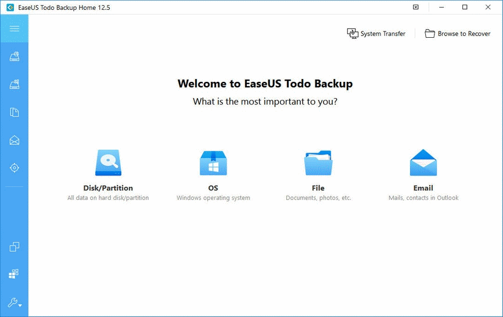
Task: Open Tools wrench dropdown in the sidebar
Action: (x=15, y=302)
